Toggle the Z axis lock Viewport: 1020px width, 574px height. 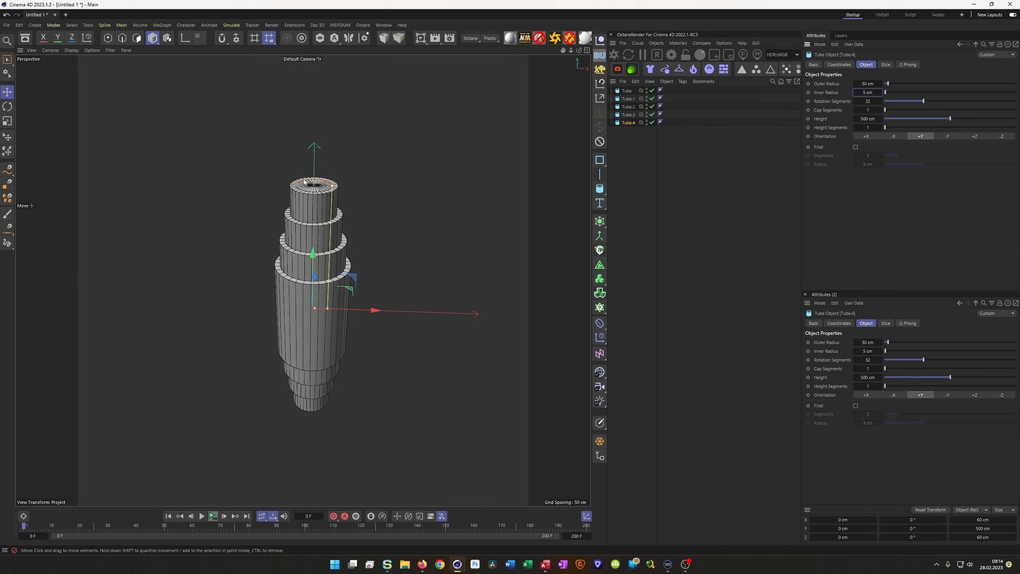coord(71,38)
